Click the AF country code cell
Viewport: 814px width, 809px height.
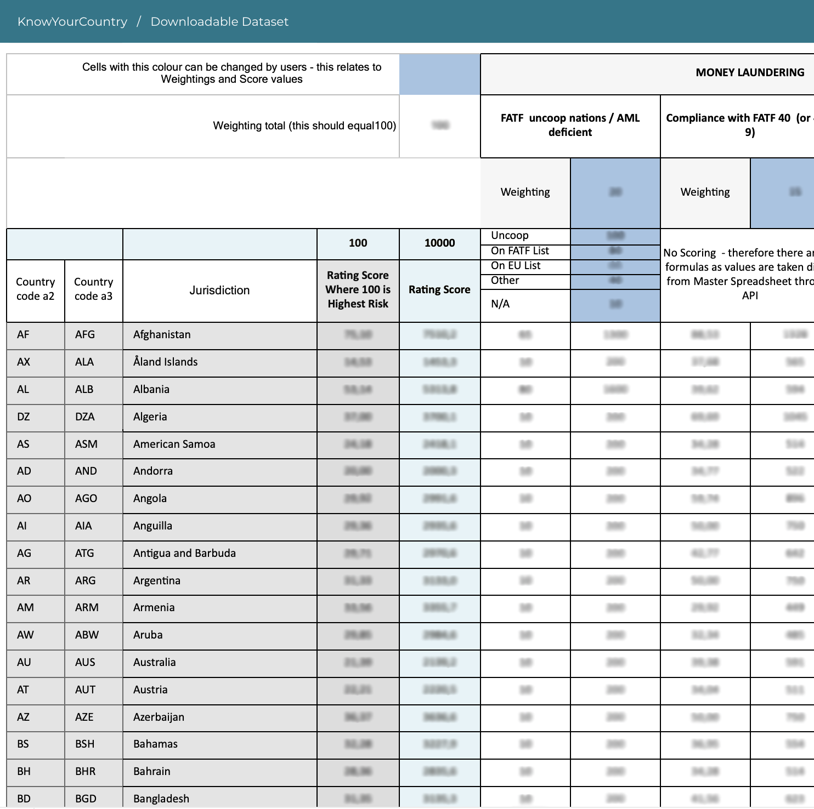(36, 335)
